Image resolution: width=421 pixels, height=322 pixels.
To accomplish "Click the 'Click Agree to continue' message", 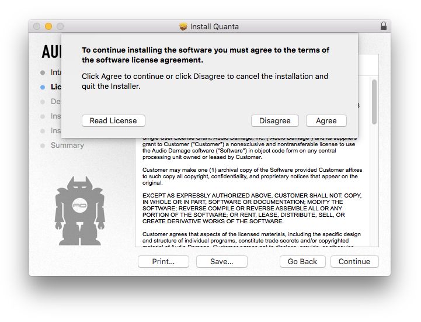I will click(x=205, y=81).
